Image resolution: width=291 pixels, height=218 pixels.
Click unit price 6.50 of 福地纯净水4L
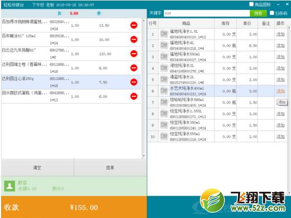pyautogui.click(x=253, y=46)
